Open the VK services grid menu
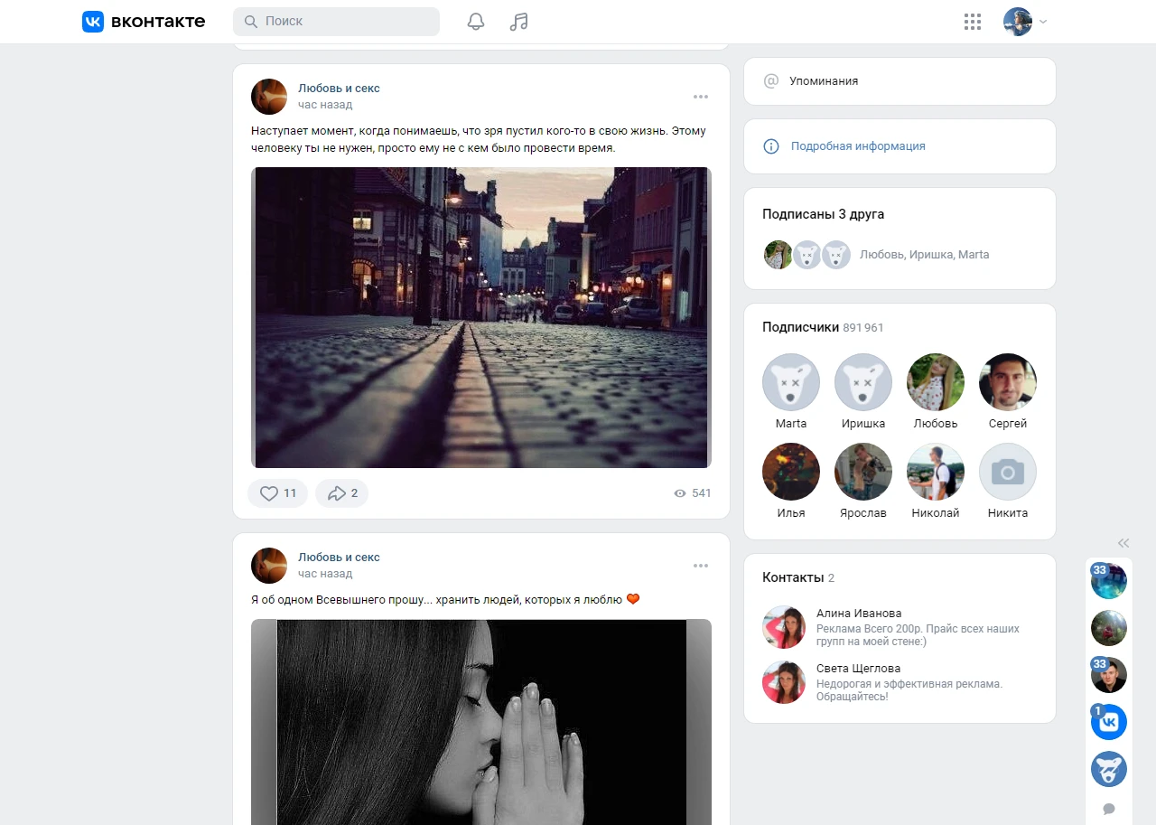 (x=973, y=22)
